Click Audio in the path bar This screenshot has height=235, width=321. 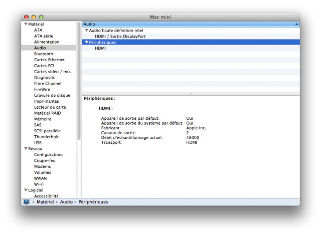[x=66, y=202]
